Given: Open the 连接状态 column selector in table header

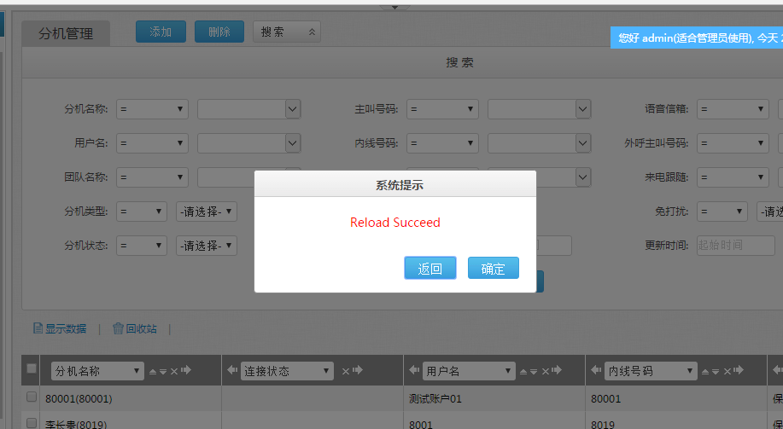Looking at the screenshot, I should pyautogui.click(x=287, y=371).
